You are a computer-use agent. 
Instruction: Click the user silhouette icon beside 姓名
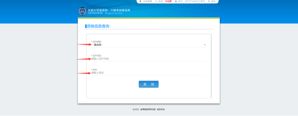[156, 1]
